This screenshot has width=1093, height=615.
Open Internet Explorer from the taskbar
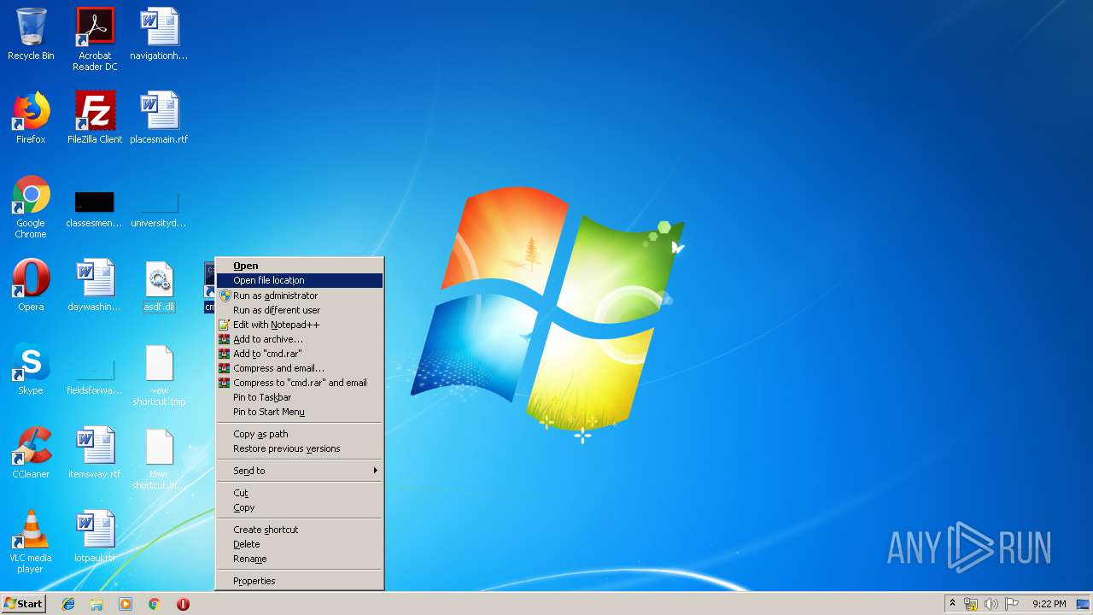coord(68,604)
